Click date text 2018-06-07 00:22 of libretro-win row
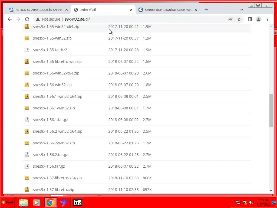This screenshot has width=277, height=208. pos(123,61)
